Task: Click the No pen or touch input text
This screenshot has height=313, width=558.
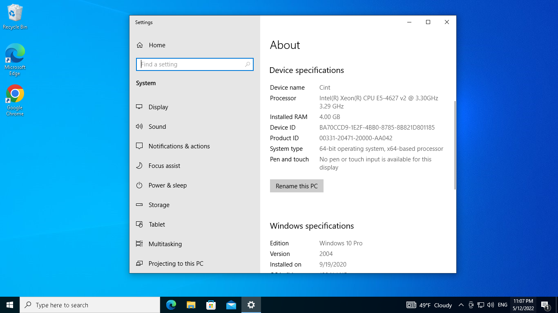Action: coord(375,163)
